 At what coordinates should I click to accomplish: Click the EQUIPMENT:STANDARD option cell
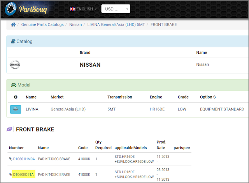point(222,109)
